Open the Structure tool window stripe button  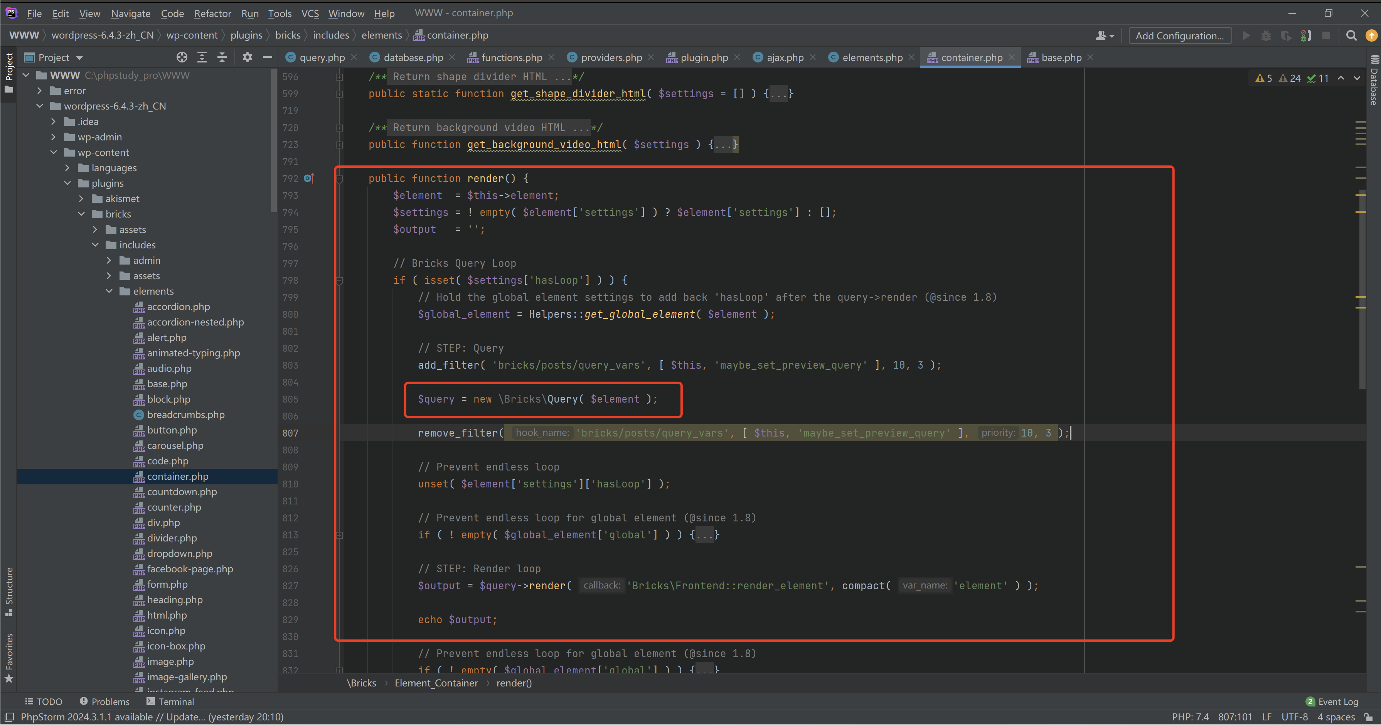tap(8, 592)
